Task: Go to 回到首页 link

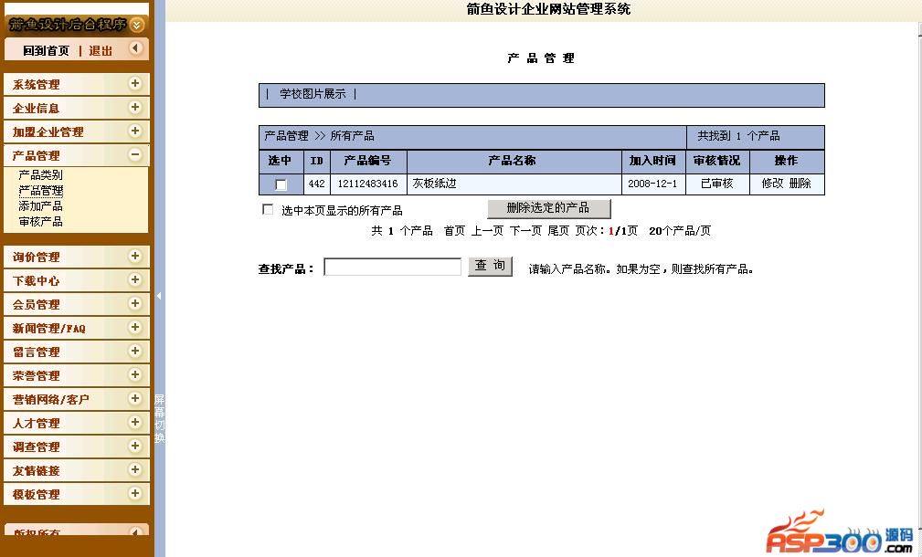Action: tap(46, 51)
